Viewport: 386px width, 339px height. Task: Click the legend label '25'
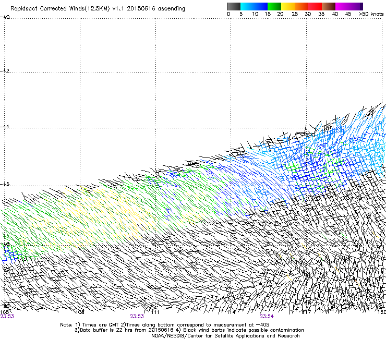pyautogui.click(x=295, y=14)
